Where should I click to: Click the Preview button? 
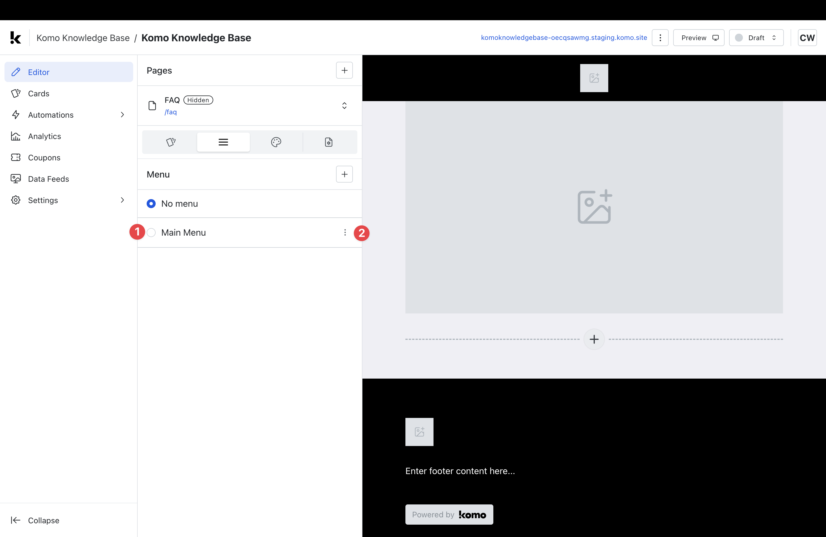(x=698, y=37)
